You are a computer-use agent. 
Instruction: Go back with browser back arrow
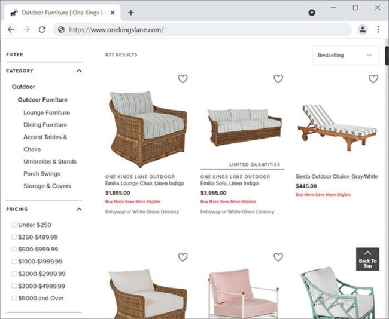coord(11,30)
